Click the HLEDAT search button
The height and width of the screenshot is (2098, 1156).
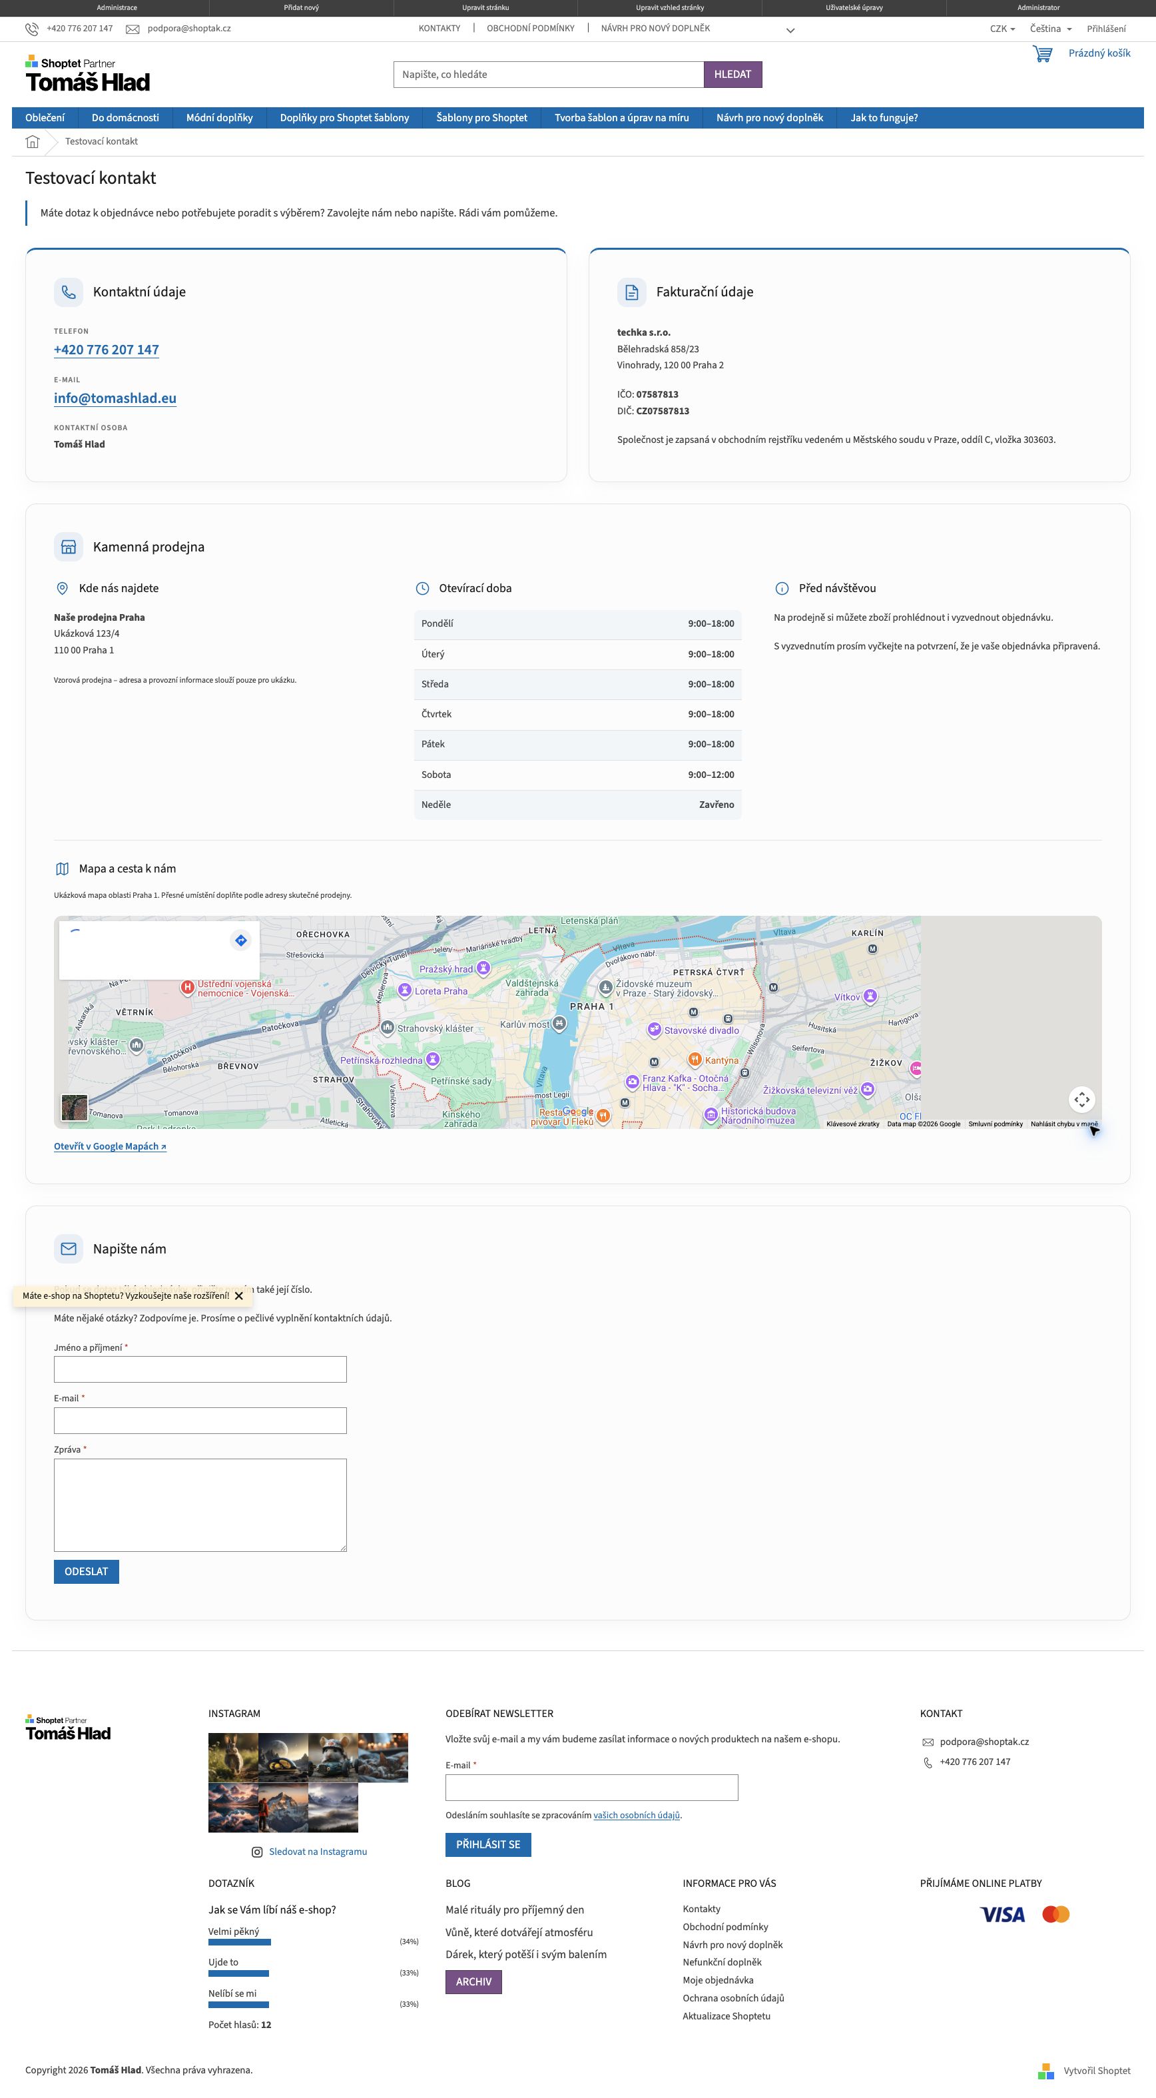click(x=732, y=74)
